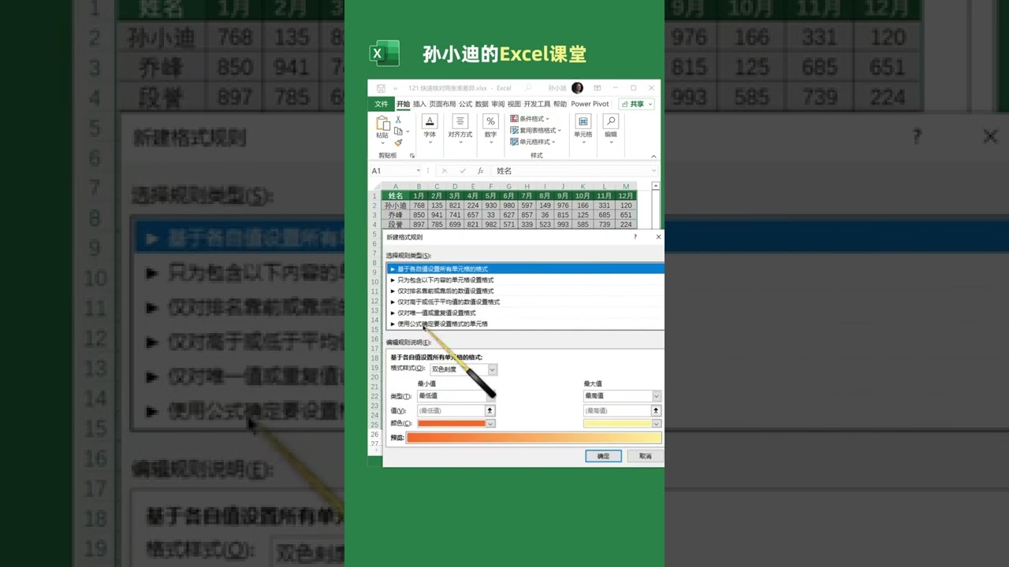Screen dimensions: 1009x567
Task: Click the vertical scrollbar up arrow
Action: click(656, 187)
